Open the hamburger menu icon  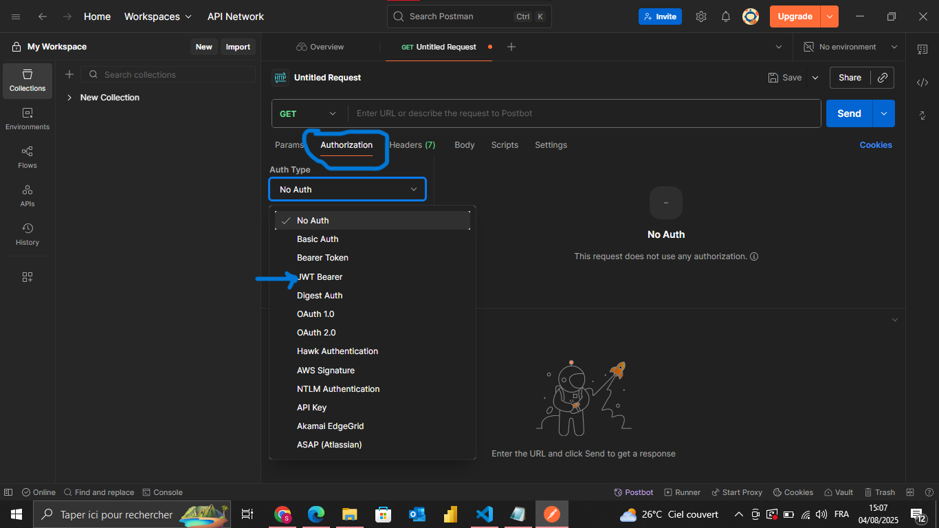pyautogui.click(x=16, y=16)
